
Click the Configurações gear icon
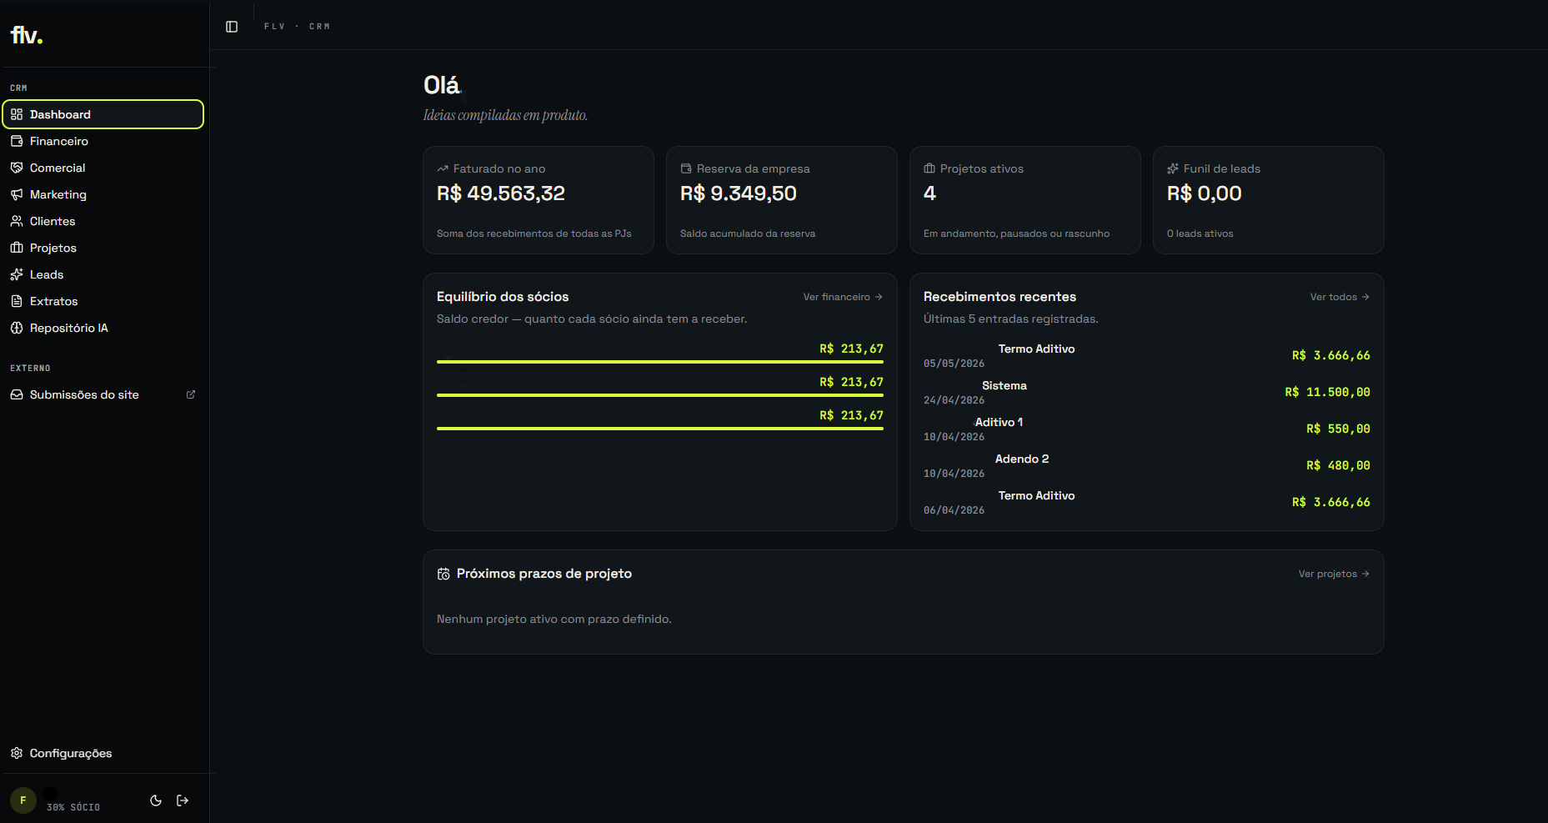coord(17,753)
